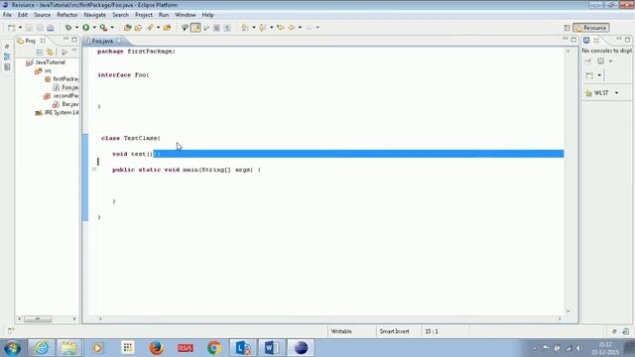Open the Project menu
Image resolution: width=635 pixels, height=357 pixels.
tap(144, 15)
